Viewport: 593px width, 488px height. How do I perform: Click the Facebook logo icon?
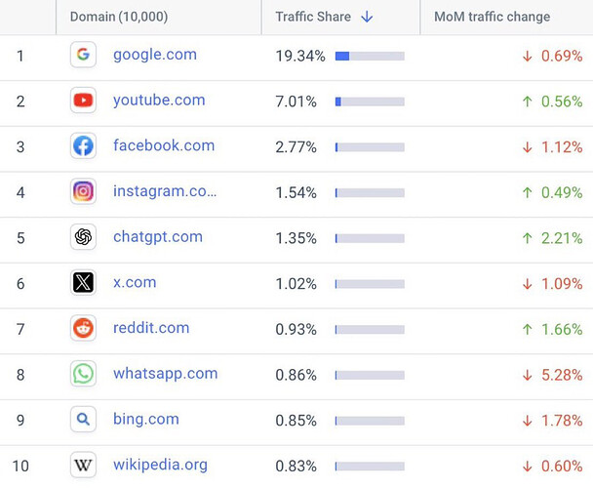(84, 146)
